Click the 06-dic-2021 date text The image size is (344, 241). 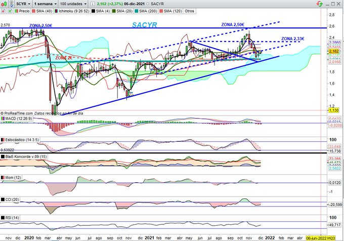(x=135, y=4)
